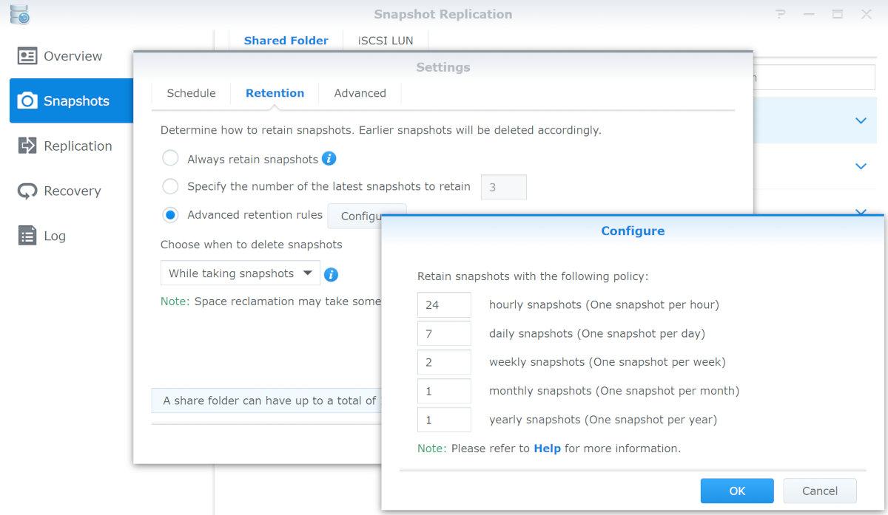The height and width of the screenshot is (515, 888).
Task: Click the hourly snapshots count field
Action: coord(444,304)
